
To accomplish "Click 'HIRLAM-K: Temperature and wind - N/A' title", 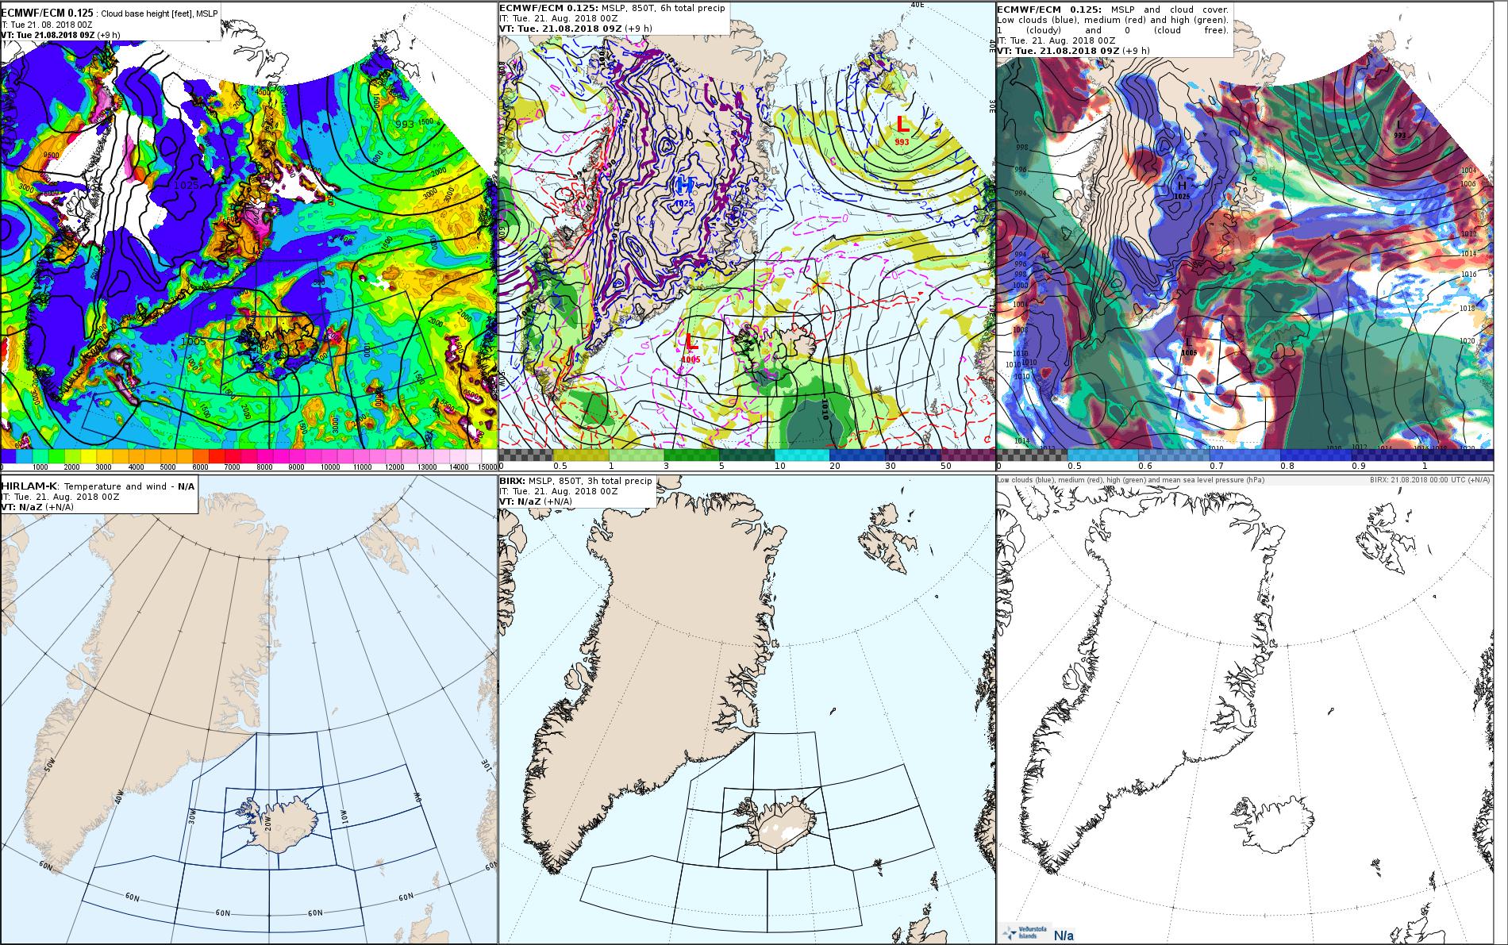I will click(98, 486).
